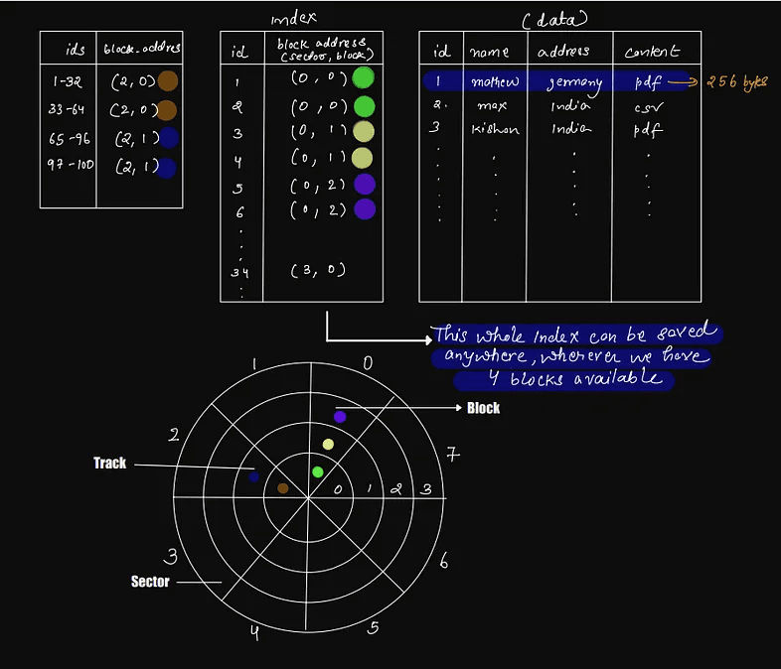The width and height of the screenshot is (781, 669).
Task: Click the brown dot beside ids 1-32
Action: point(167,82)
